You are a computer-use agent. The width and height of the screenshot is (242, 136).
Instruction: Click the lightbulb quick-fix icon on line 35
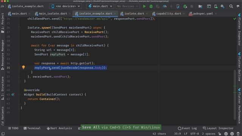23,67
